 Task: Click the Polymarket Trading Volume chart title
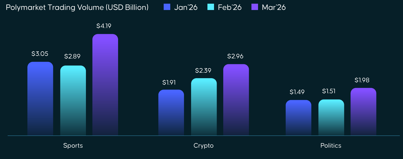tap(77, 7)
